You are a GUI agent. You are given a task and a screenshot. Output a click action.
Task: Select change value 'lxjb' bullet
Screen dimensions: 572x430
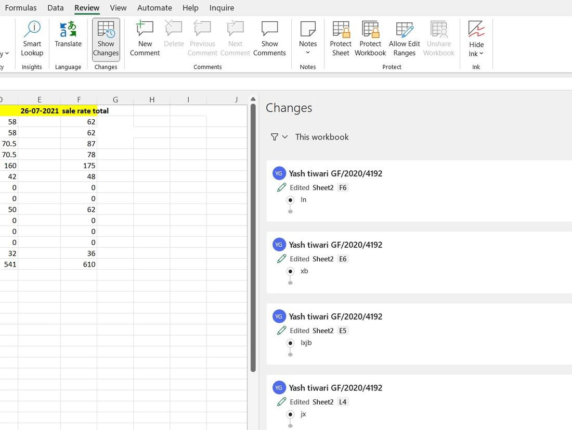click(290, 343)
